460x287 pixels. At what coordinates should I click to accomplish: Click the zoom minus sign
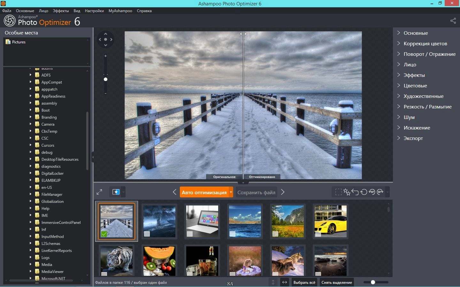[105, 93]
